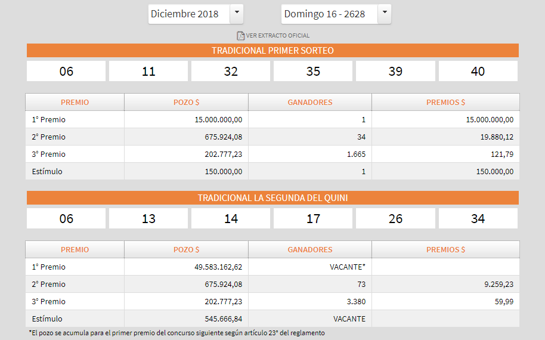Select the Tradicional Primer Sorteo header bar

(x=272, y=51)
